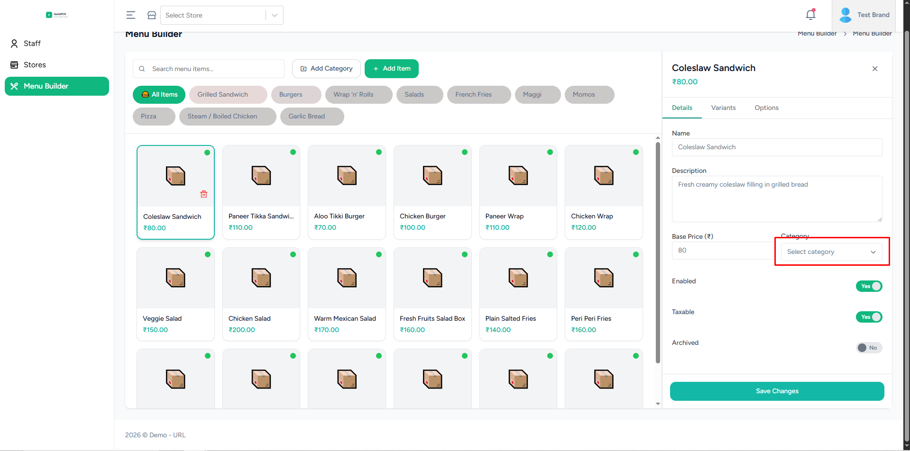Open Staff from the sidebar
Image resolution: width=910 pixels, height=451 pixels.
click(x=32, y=44)
